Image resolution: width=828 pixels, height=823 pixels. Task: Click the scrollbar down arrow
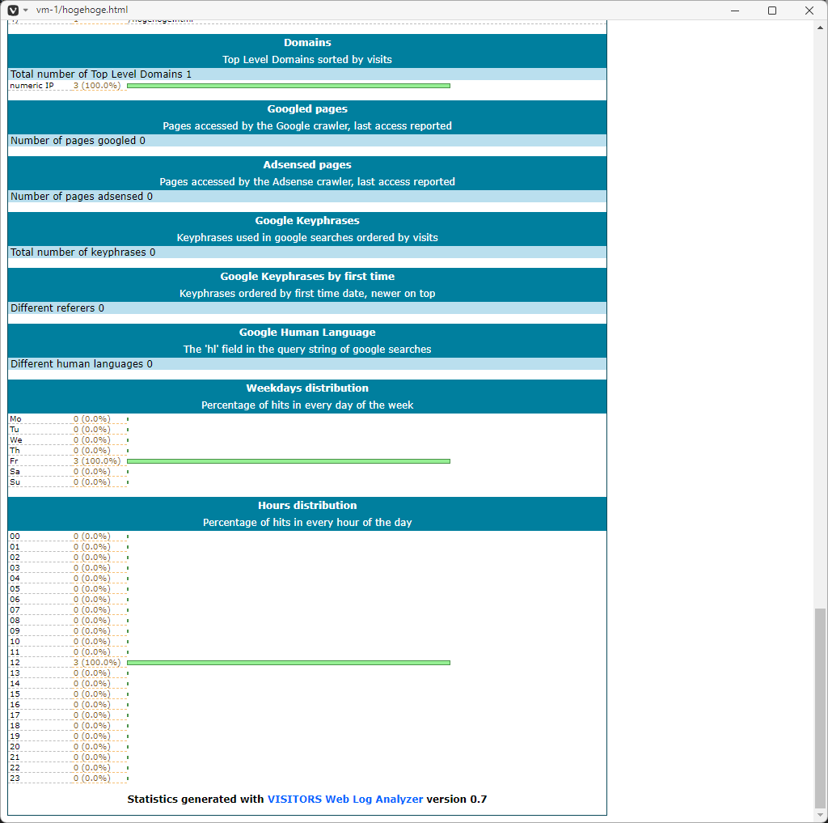820,816
